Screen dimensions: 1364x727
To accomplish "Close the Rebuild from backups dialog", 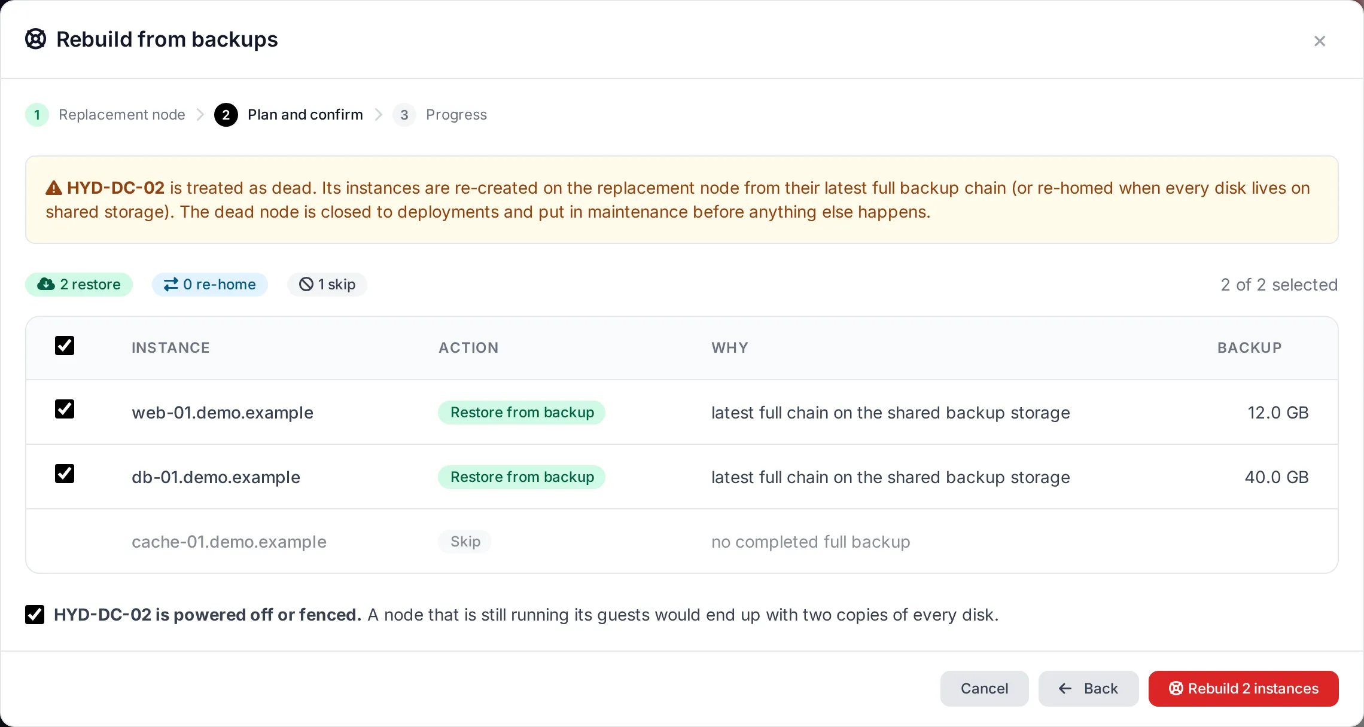I will pyautogui.click(x=1319, y=41).
